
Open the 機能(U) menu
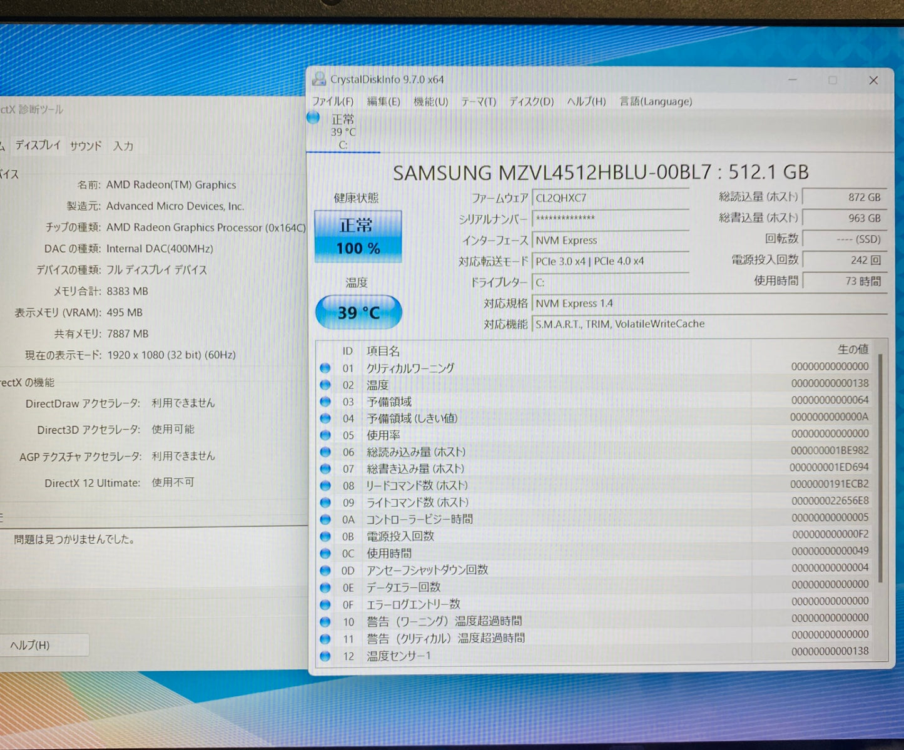click(x=430, y=101)
